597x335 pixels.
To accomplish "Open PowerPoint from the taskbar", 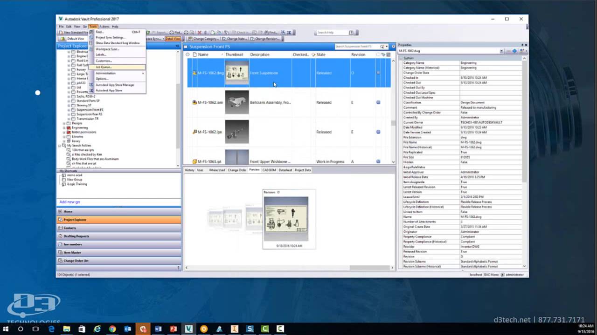I will click(x=173, y=329).
